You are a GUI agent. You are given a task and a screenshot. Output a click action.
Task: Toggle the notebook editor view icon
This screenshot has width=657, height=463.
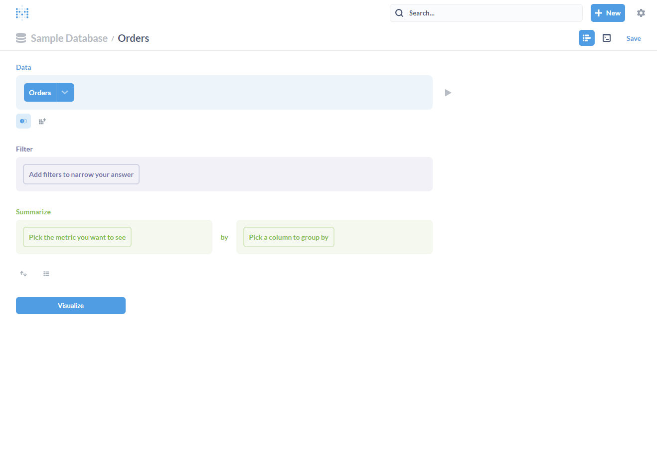(587, 38)
